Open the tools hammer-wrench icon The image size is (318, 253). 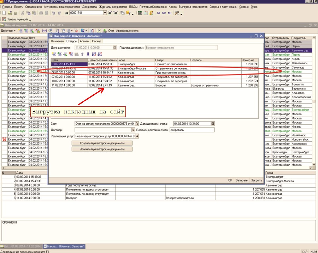[177, 13]
